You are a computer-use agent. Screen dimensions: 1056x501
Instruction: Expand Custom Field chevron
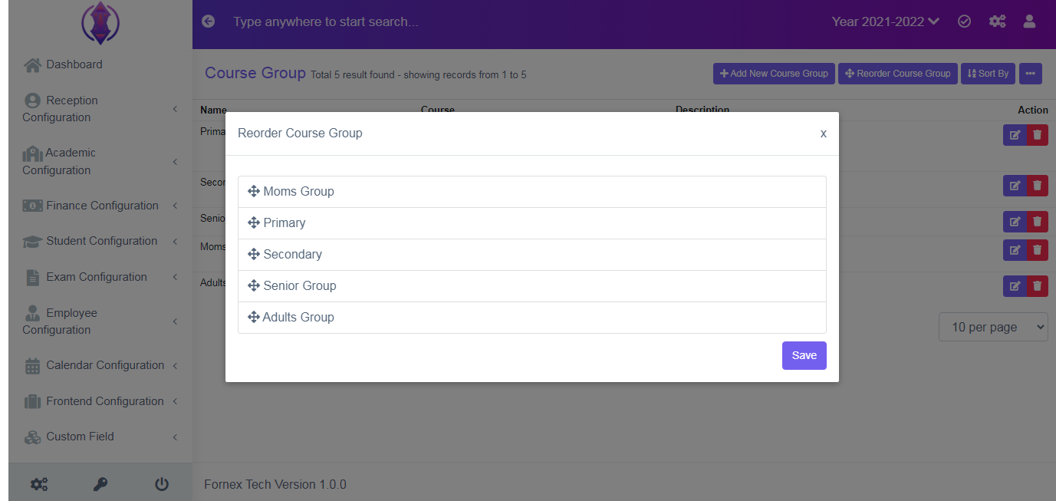coord(175,437)
